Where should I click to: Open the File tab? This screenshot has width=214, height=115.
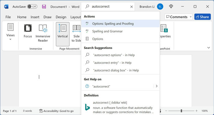pyautogui.click(x=8, y=17)
